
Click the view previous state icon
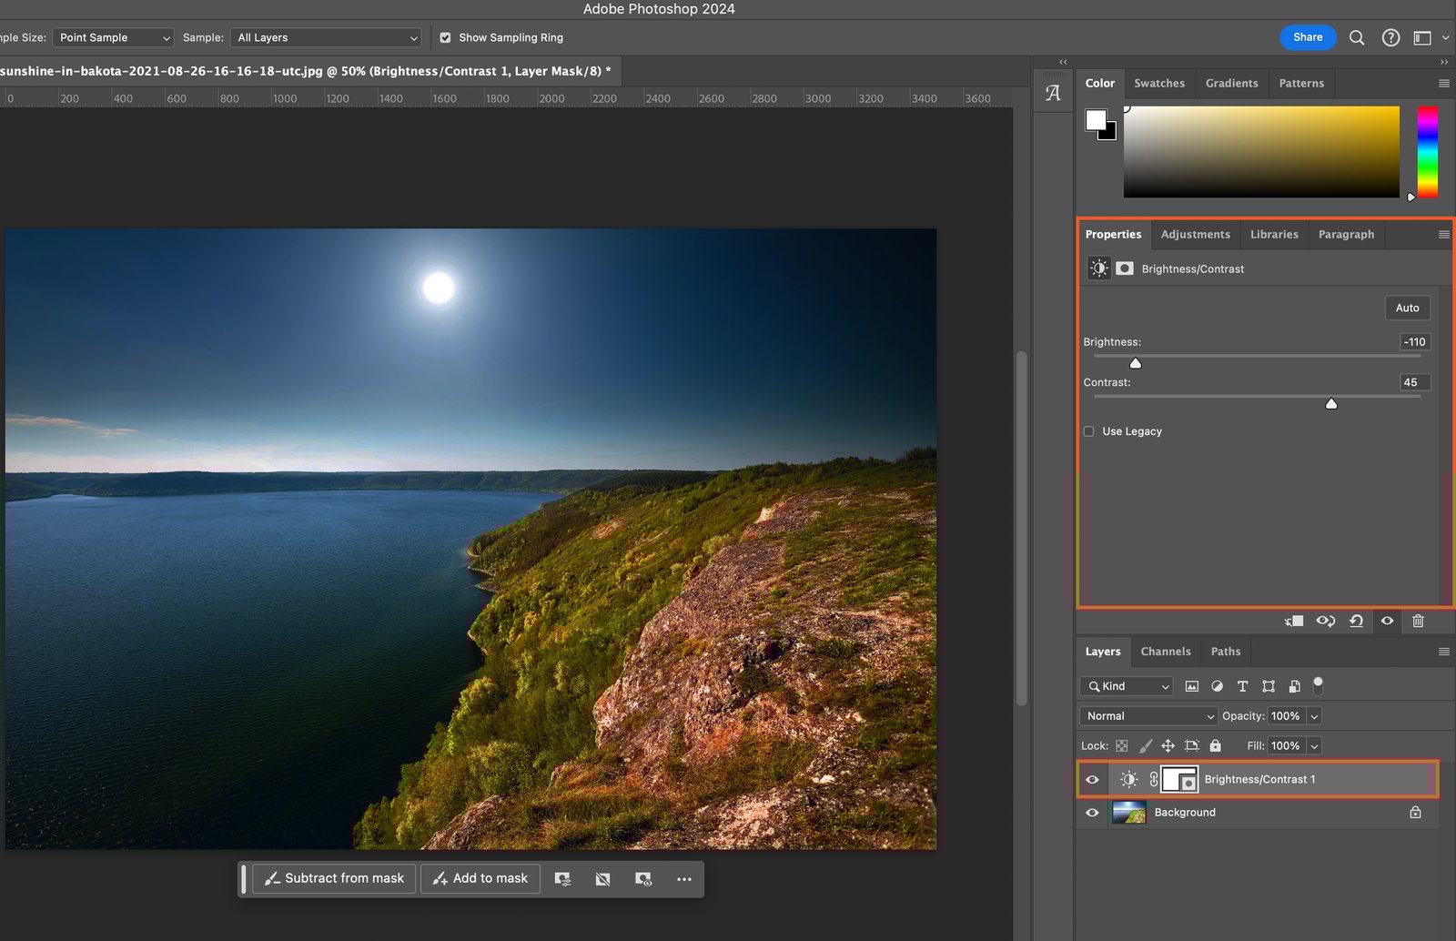pos(1325,621)
